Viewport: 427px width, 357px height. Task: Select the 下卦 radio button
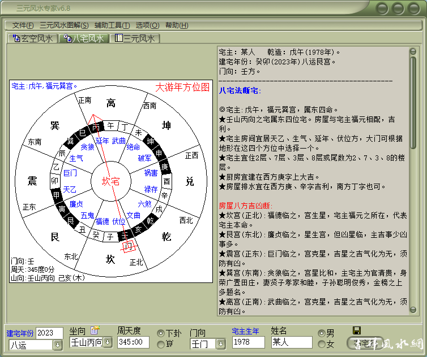(161, 333)
